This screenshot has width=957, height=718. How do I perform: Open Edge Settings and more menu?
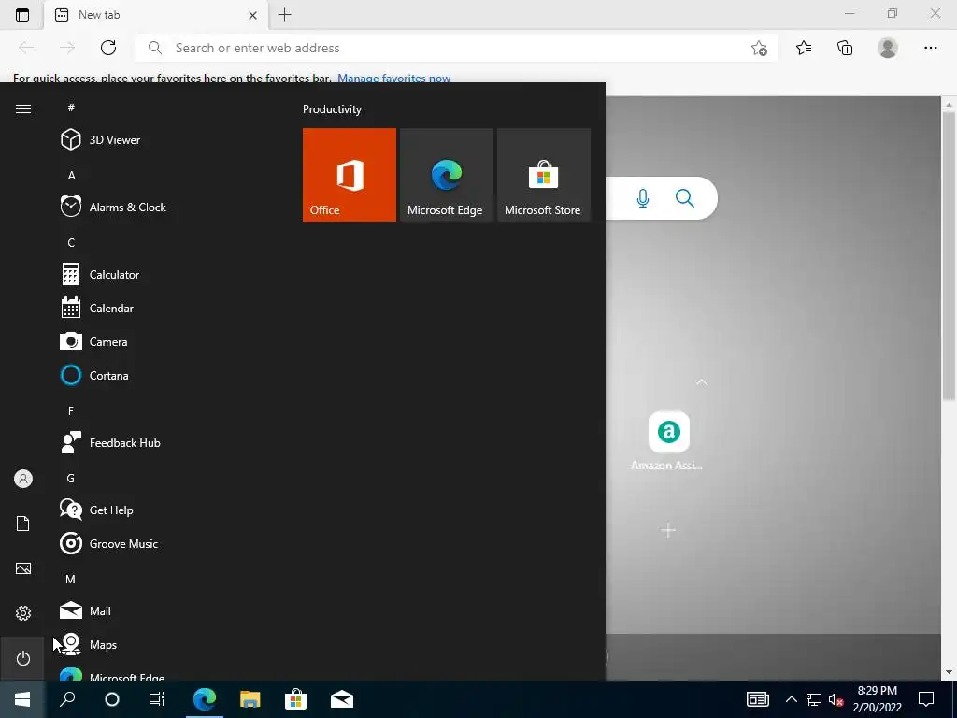(930, 48)
